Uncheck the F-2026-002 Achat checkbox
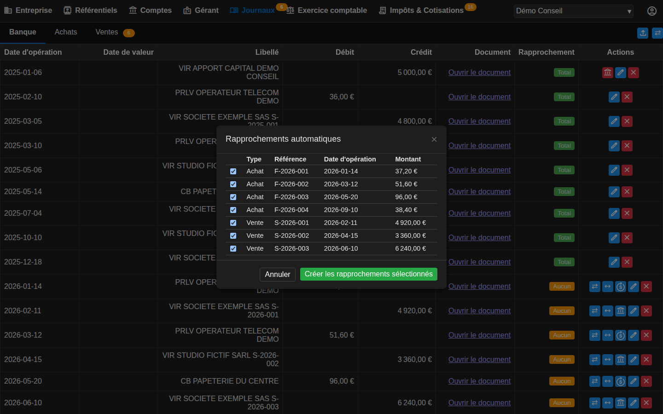 (233, 184)
